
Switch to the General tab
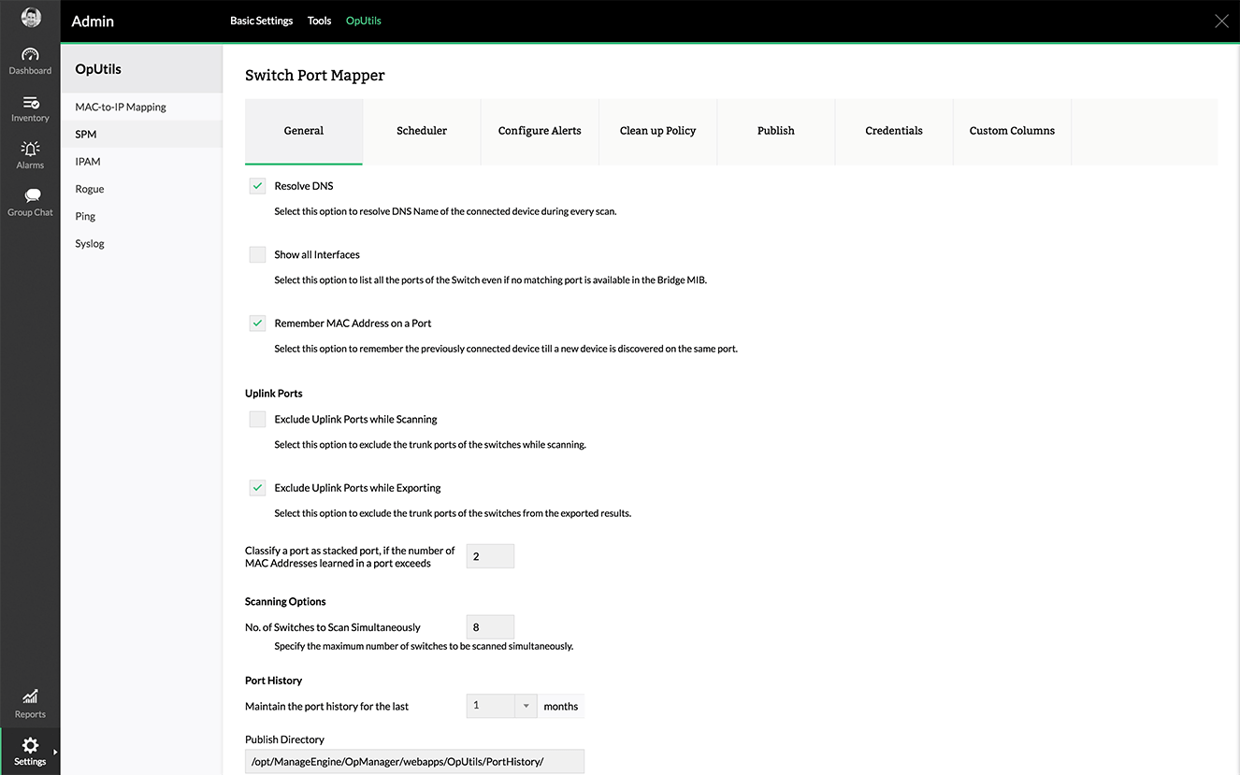pyautogui.click(x=304, y=131)
